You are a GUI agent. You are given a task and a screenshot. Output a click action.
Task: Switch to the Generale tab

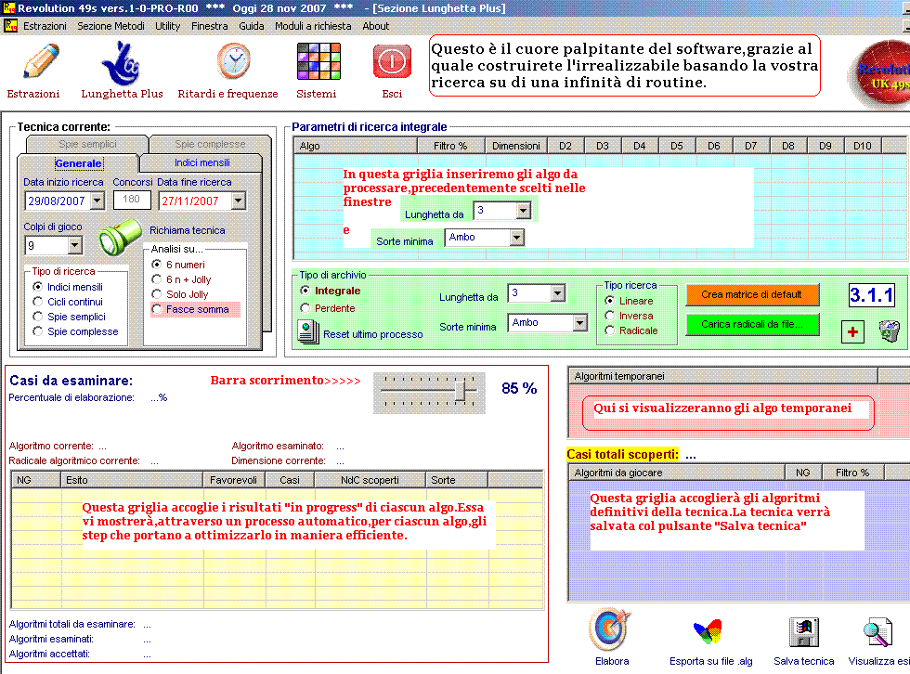[x=78, y=163]
